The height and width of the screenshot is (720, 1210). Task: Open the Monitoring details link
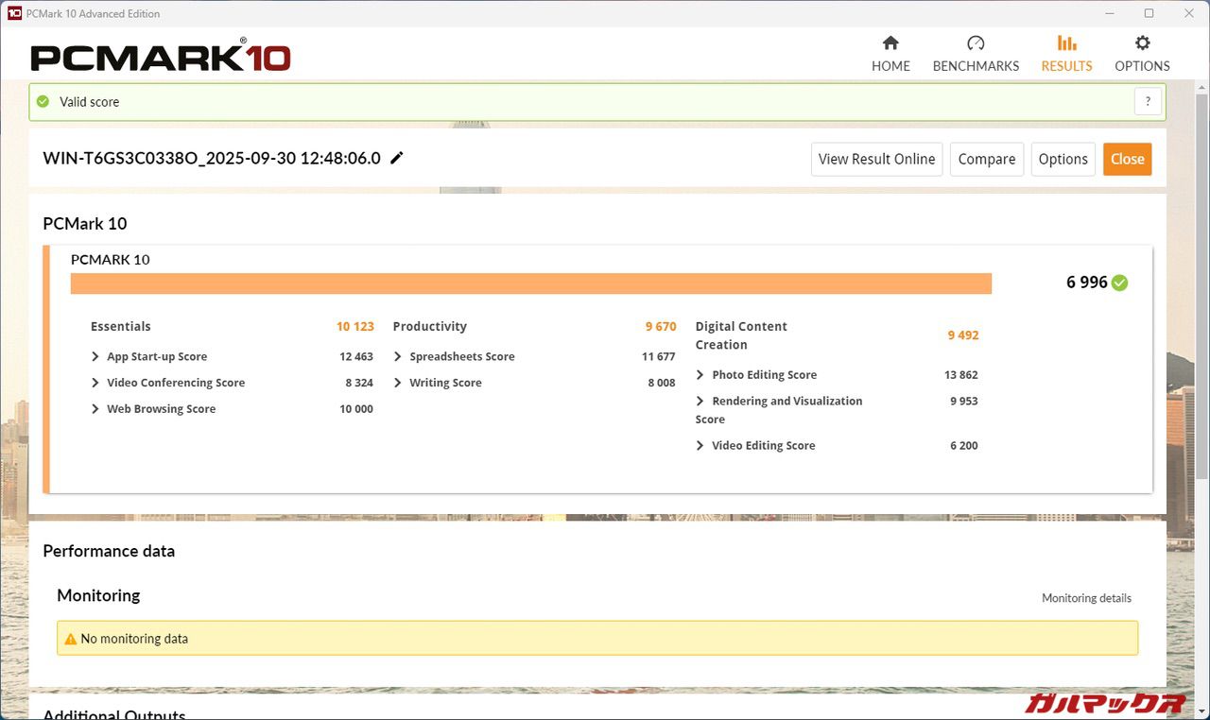(1086, 598)
